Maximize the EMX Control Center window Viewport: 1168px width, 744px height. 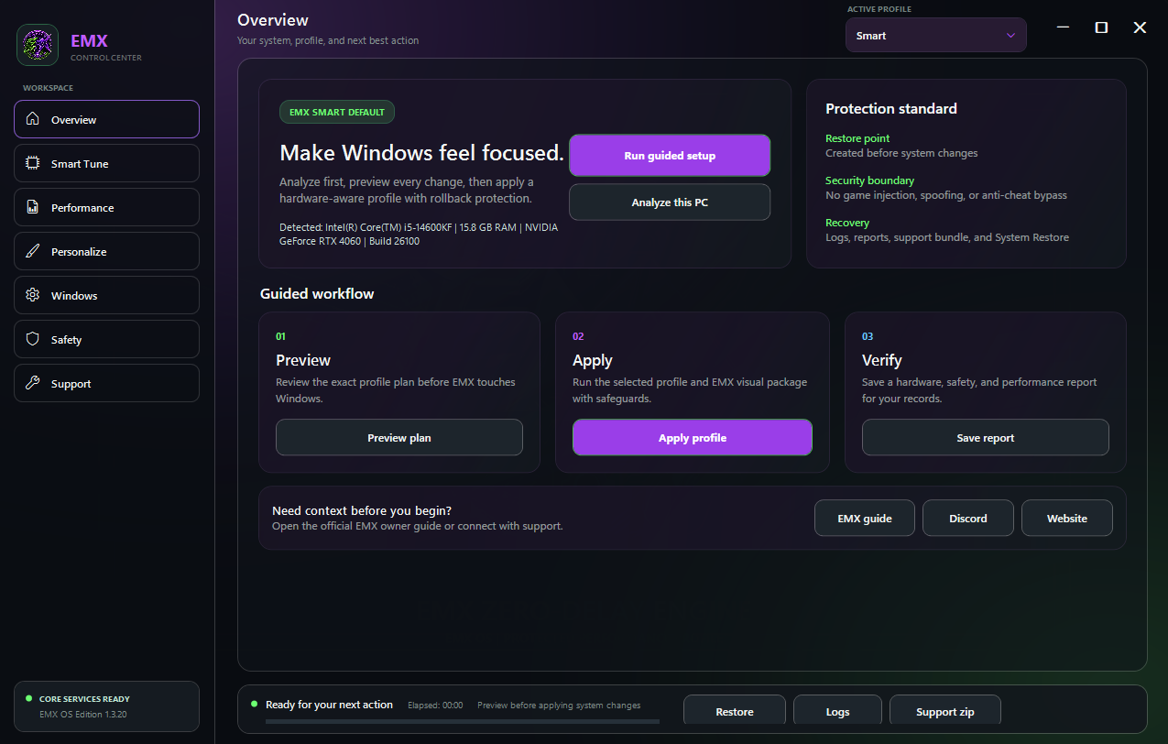(1101, 27)
